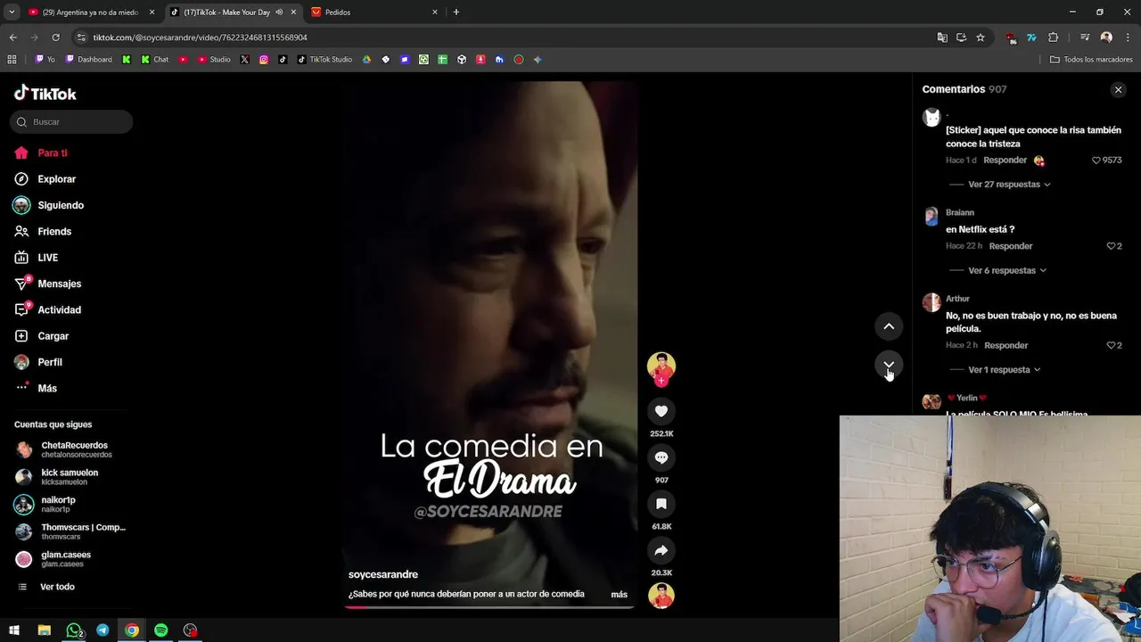Open WhatsApp from the taskbar

tap(74, 630)
